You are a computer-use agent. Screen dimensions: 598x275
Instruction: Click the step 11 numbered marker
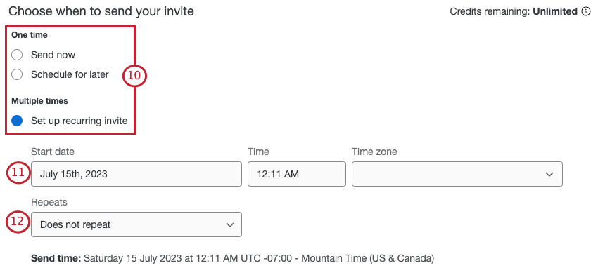(18, 172)
